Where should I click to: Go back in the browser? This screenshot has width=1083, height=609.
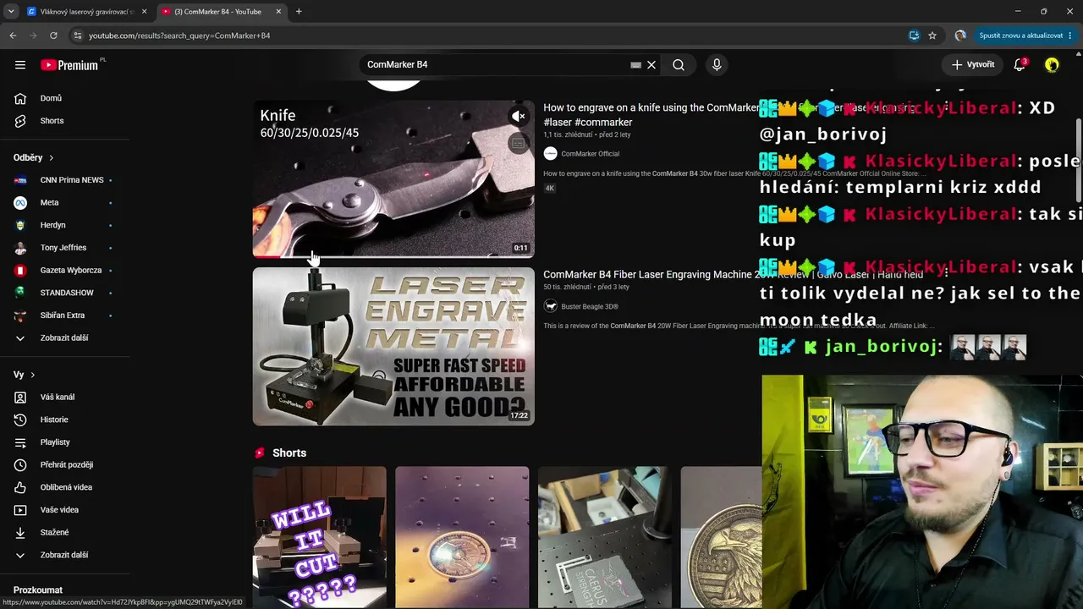(13, 36)
